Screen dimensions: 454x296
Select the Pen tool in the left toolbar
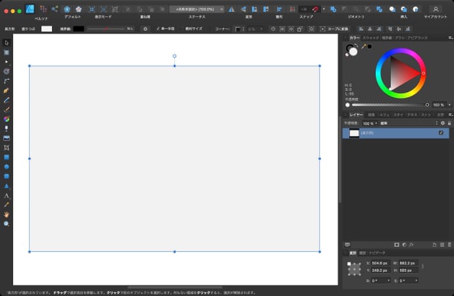(x=7, y=89)
